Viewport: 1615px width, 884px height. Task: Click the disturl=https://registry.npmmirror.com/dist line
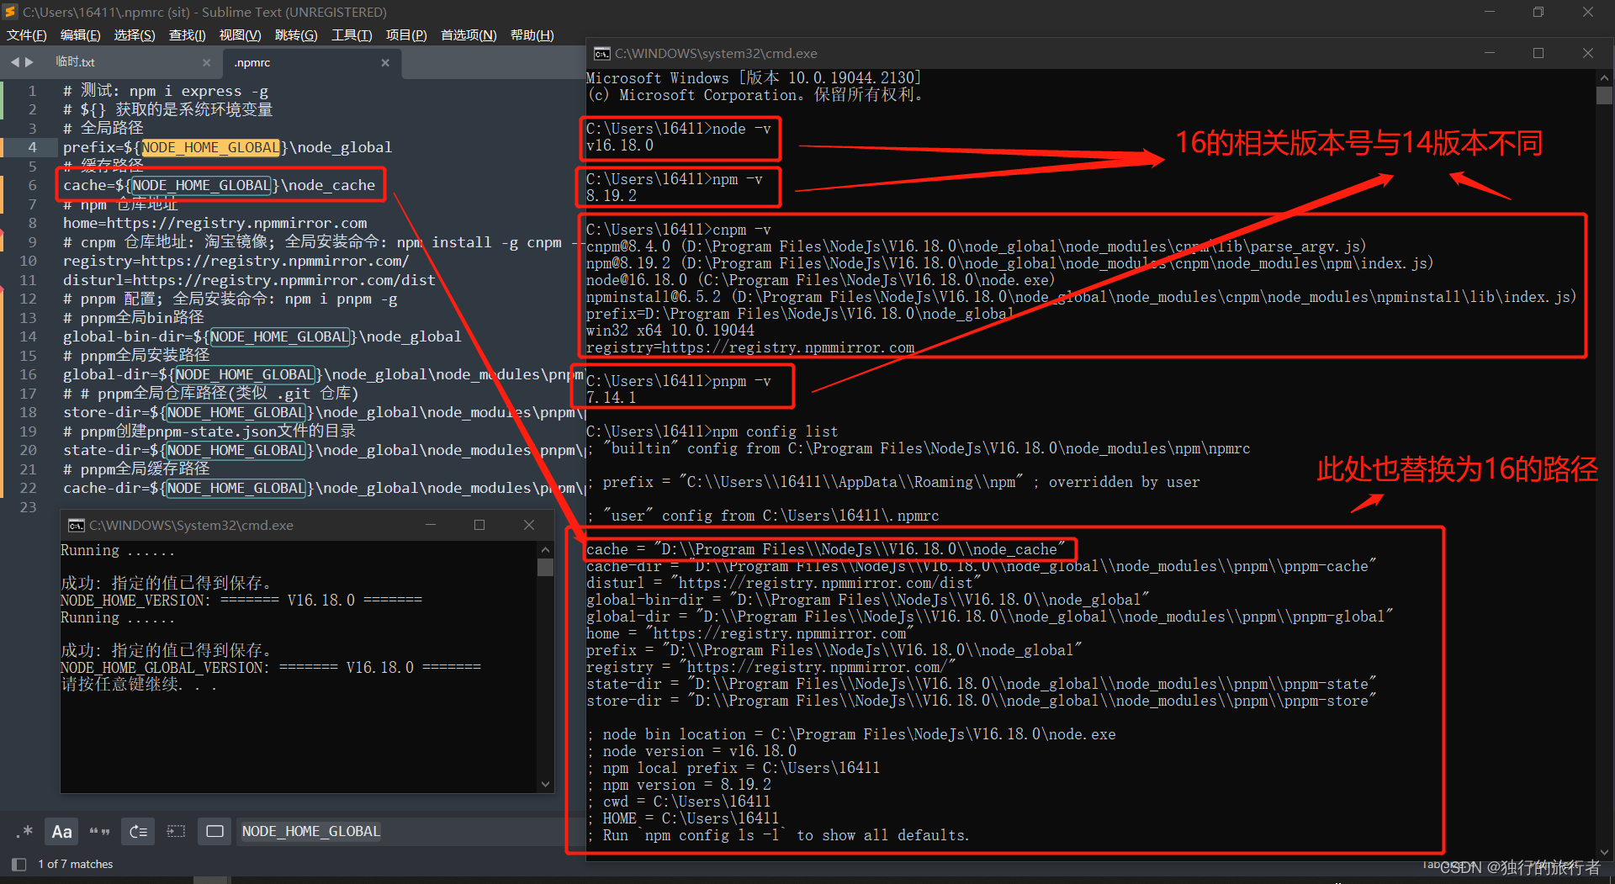tap(249, 280)
